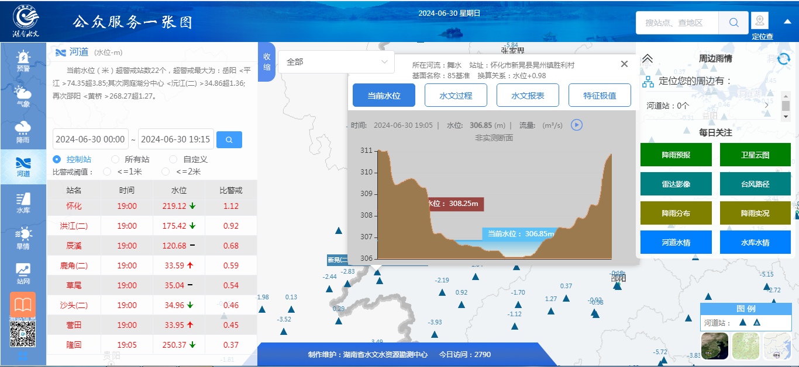The image size is (799, 367).
Task: Sort by the 站名 column header
Action: pyautogui.click(x=74, y=190)
